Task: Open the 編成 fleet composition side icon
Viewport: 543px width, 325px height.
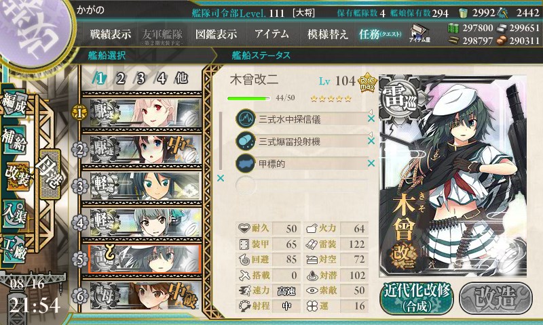Action: (x=14, y=104)
